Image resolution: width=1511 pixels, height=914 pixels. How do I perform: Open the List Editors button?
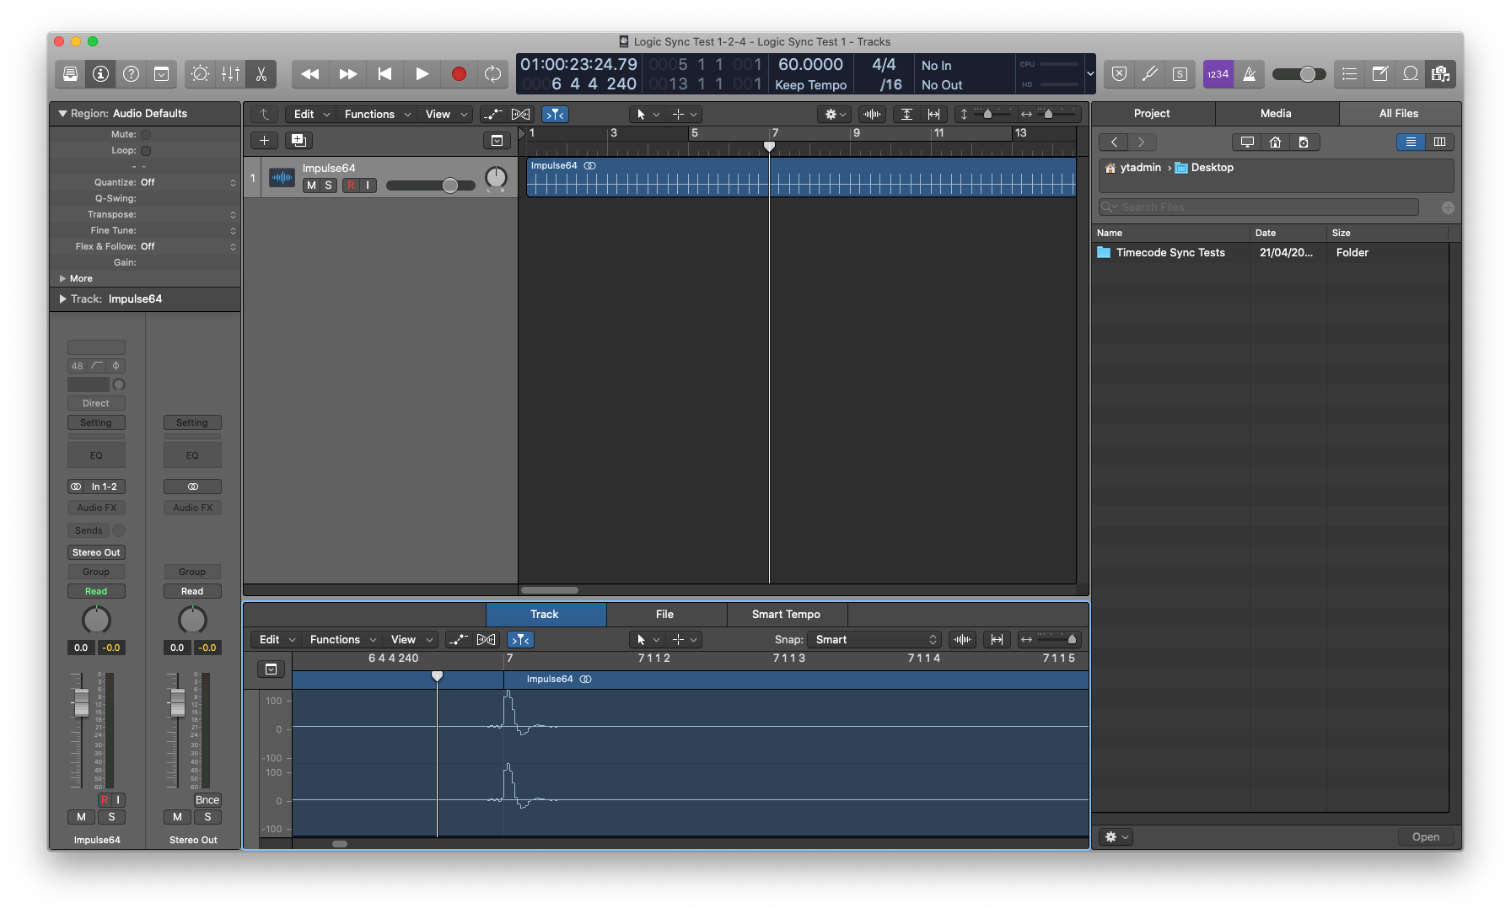pyautogui.click(x=1350, y=74)
